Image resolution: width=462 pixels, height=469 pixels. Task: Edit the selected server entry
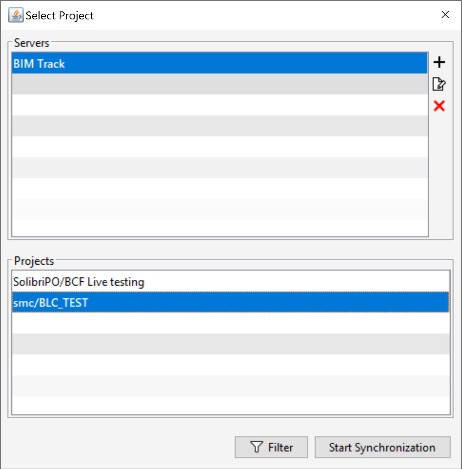click(x=439, y=84)
